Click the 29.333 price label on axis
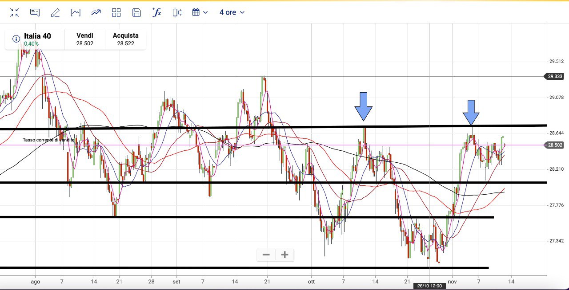 click(x=555, y=77)
